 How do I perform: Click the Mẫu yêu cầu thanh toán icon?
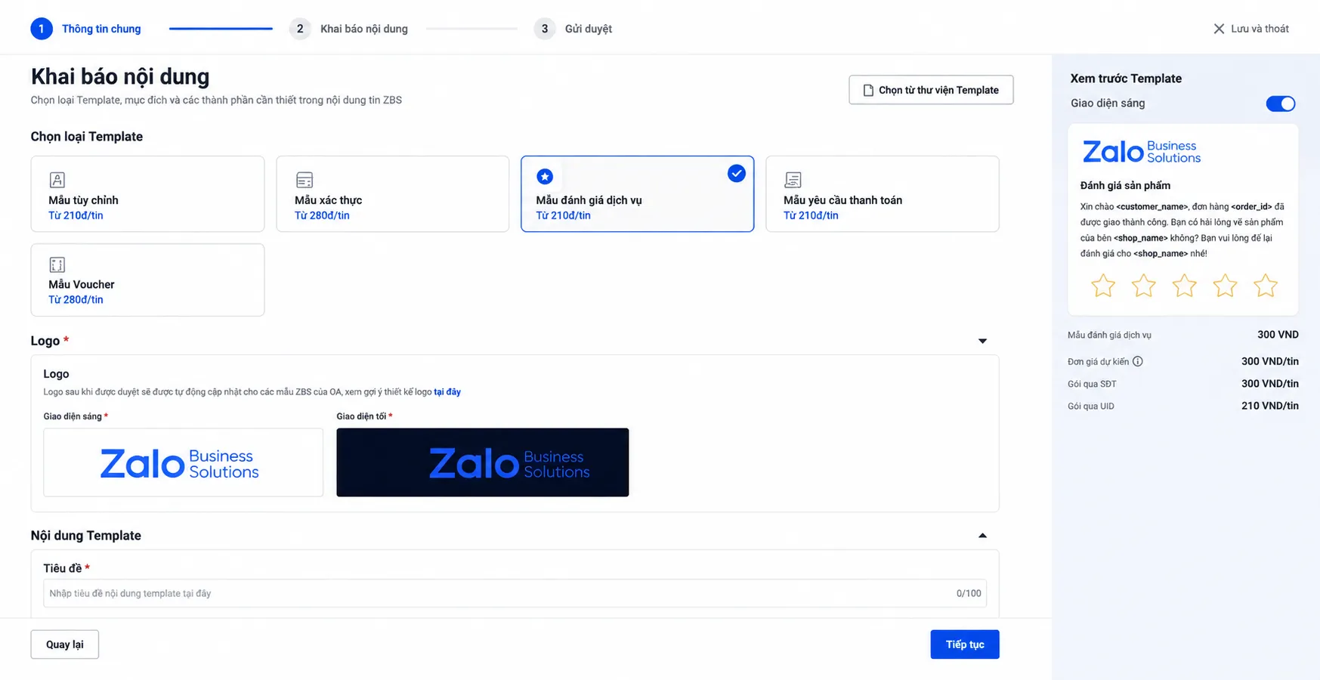pyautogui.click(x=793, y=180)
